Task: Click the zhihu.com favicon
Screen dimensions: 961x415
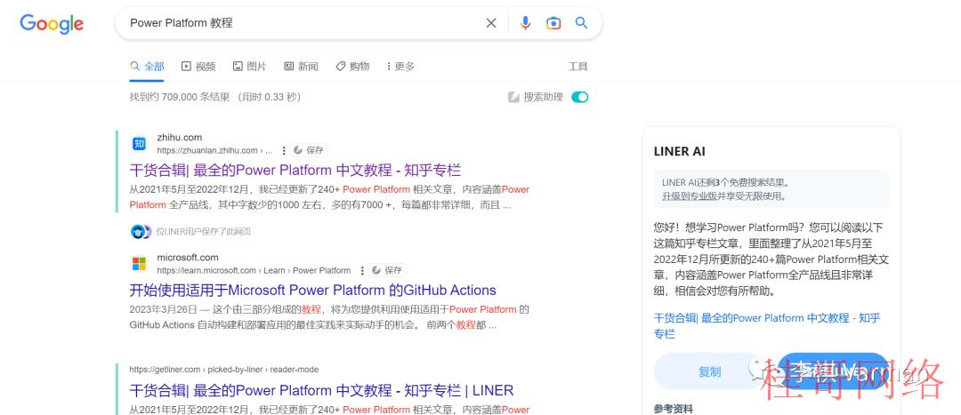Action: [x=139, y=144]
